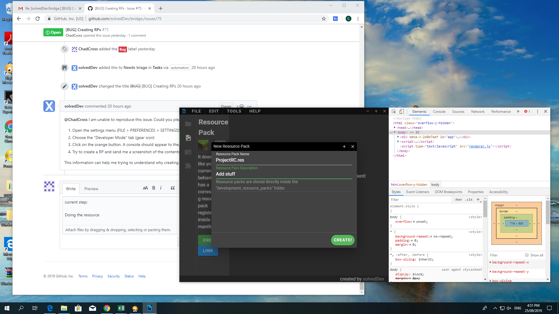Open the renderer.js link in Elements panel
Viewport: 559px width, 314px height.
coord(479,146)
